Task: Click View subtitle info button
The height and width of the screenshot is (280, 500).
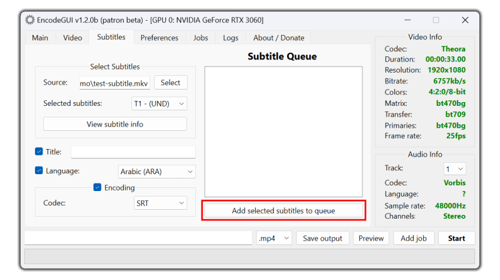Action: (115, 124)
